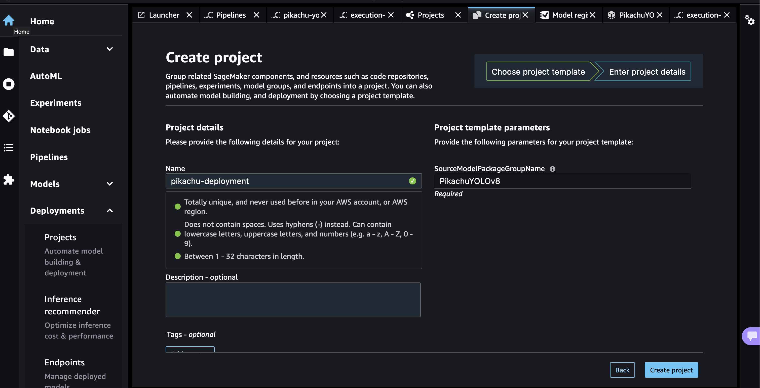Click the Projects tab share icon
The height and width of the screenshot is (388, 760).
pos(410,15)
